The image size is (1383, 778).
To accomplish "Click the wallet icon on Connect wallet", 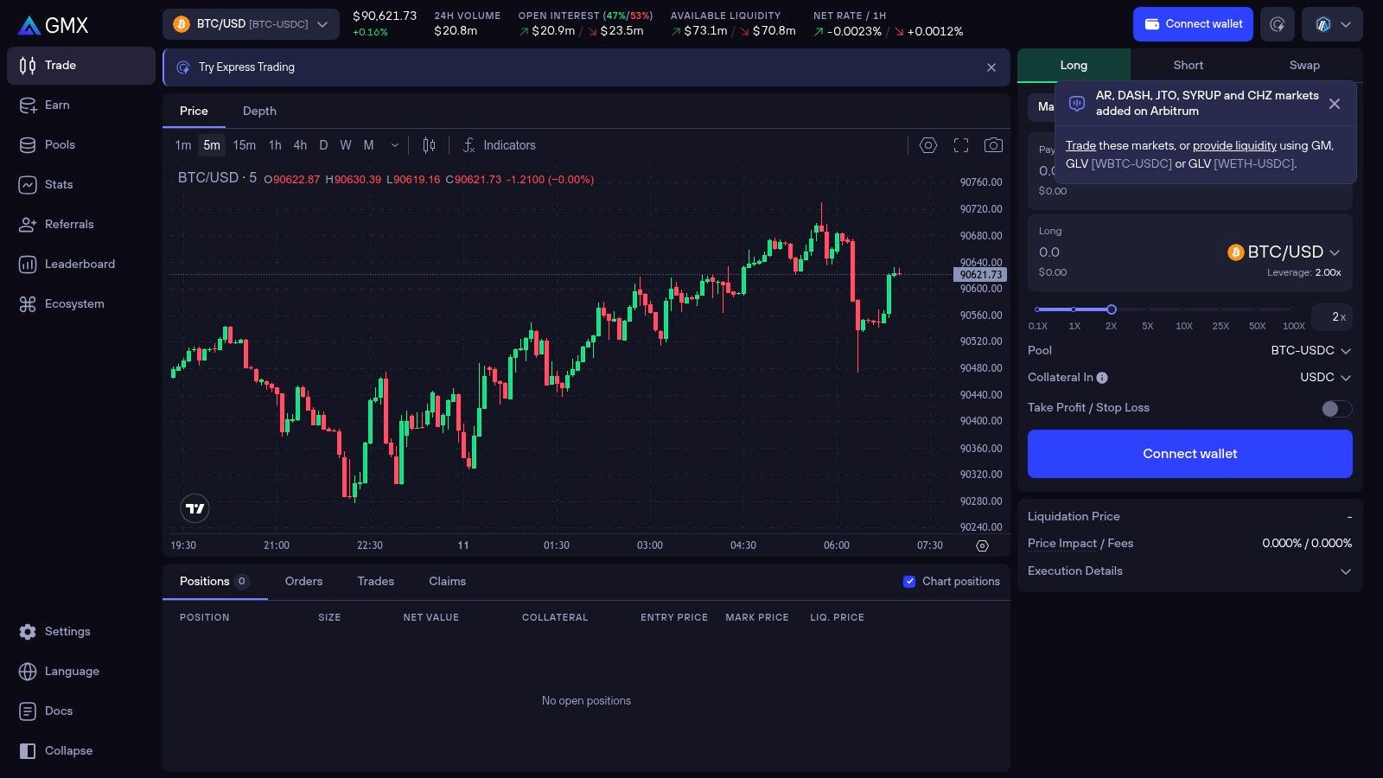I will coord(1152,24).
